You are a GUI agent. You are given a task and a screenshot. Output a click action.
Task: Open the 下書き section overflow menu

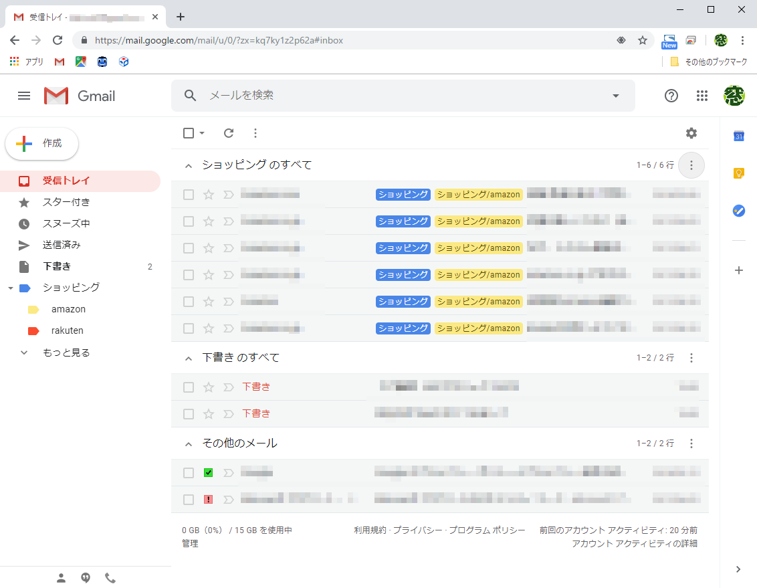pyautogui.click(x=691, y=358)
